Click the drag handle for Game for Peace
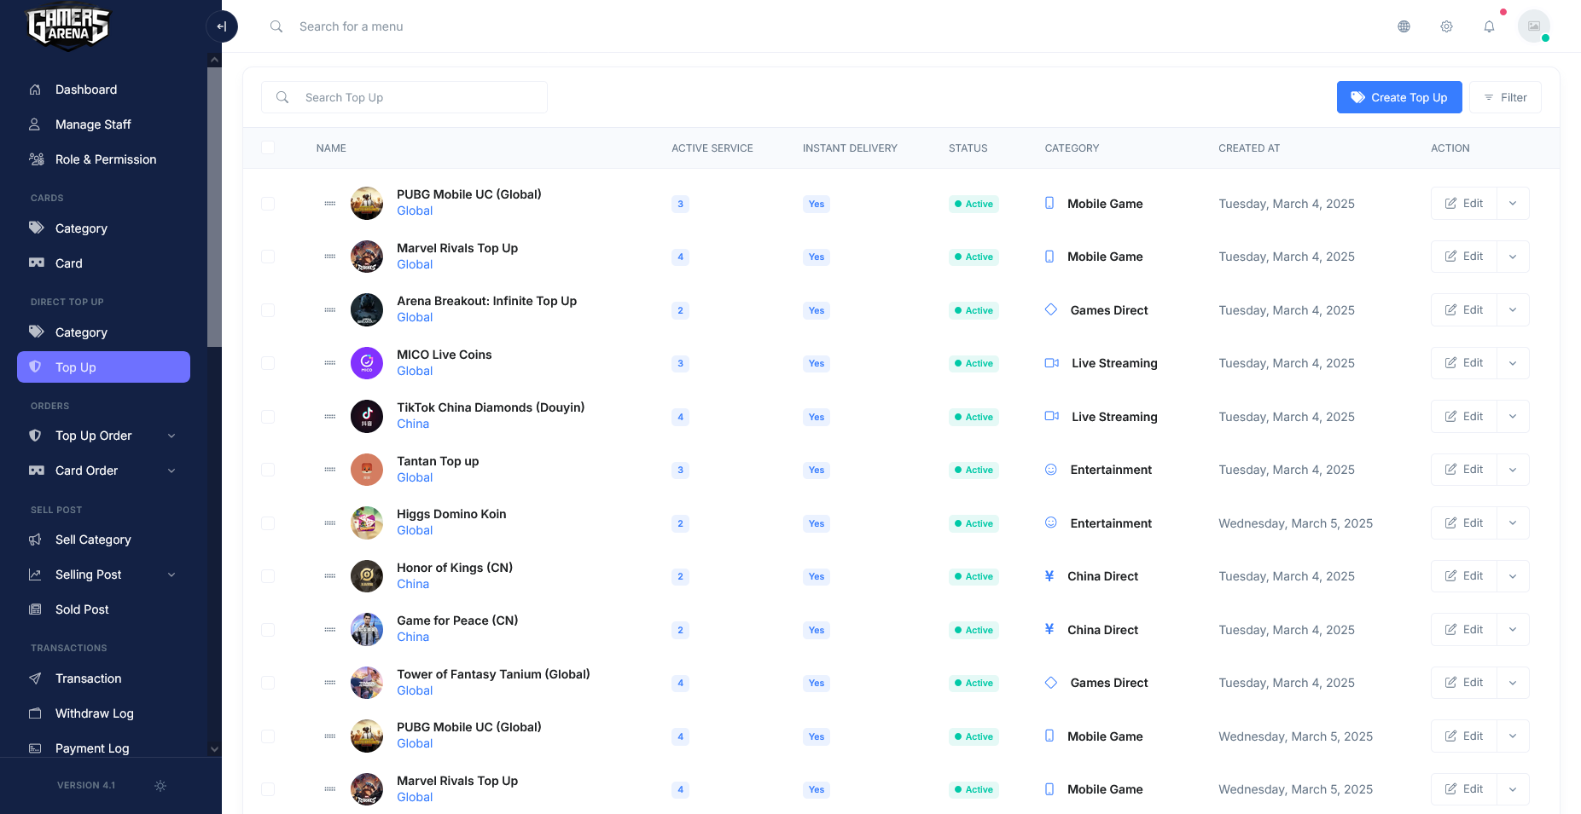Image resolution: width=1581 pixels, height=814 pixels. tap(330, 630)
